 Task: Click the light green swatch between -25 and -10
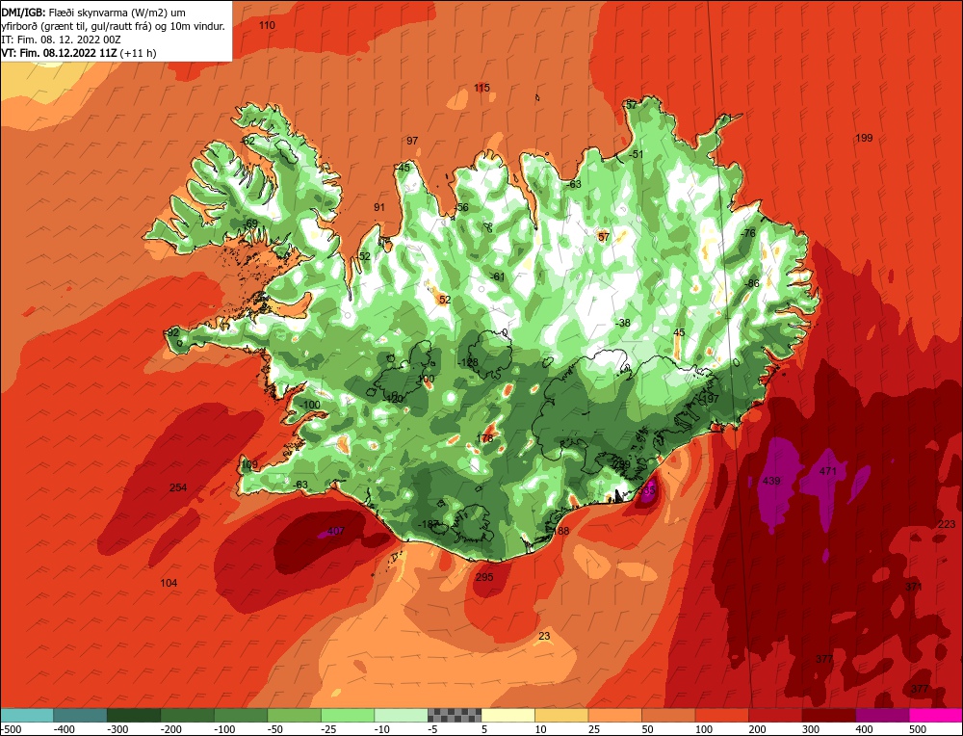point(348,715)
